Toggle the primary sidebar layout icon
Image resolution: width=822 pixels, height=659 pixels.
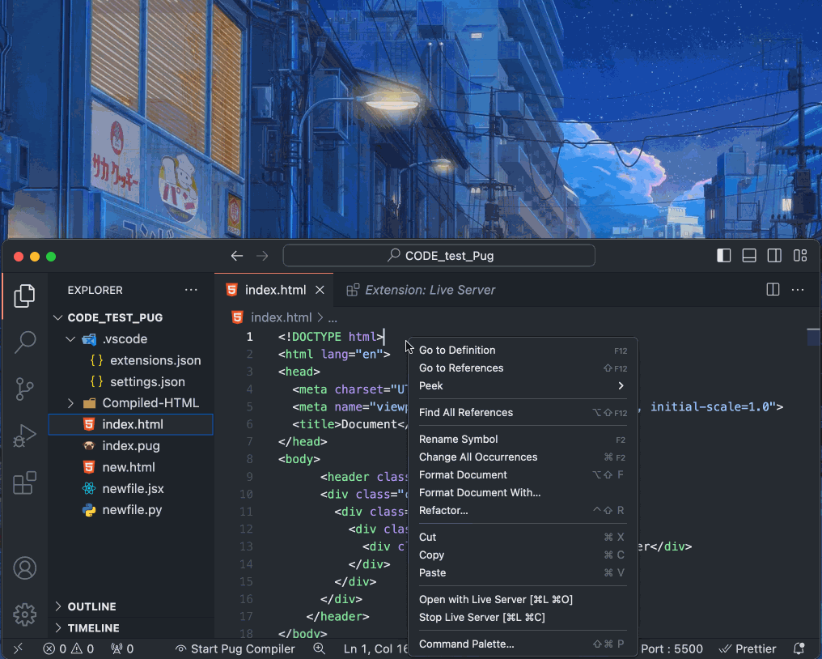pos(723,255)
